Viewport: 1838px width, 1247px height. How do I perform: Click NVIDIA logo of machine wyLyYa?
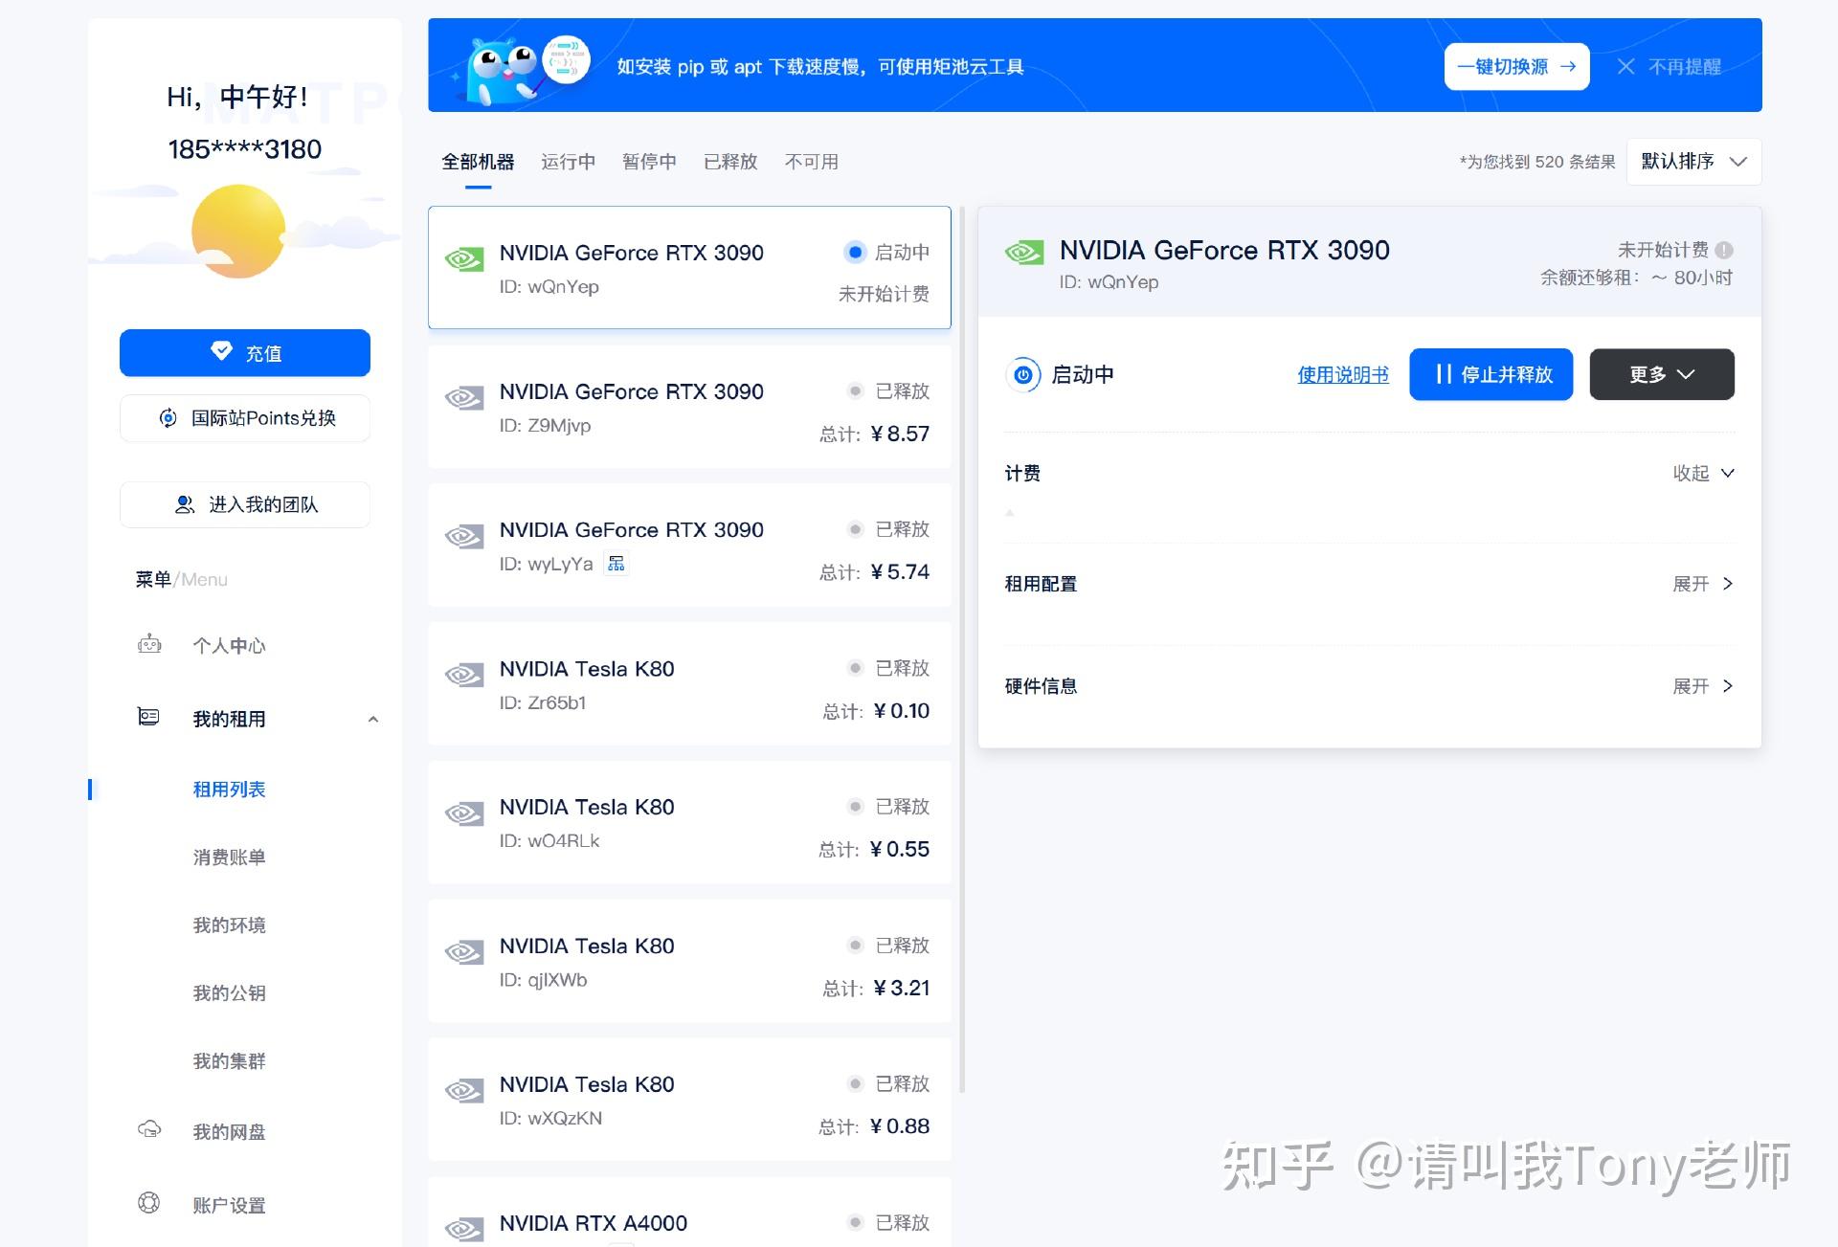tap(464, 536)
